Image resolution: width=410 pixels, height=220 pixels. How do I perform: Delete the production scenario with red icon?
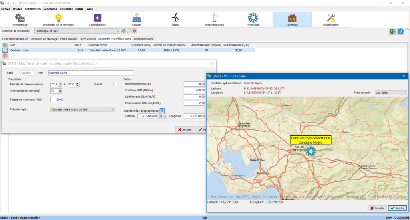coord(135,31)
